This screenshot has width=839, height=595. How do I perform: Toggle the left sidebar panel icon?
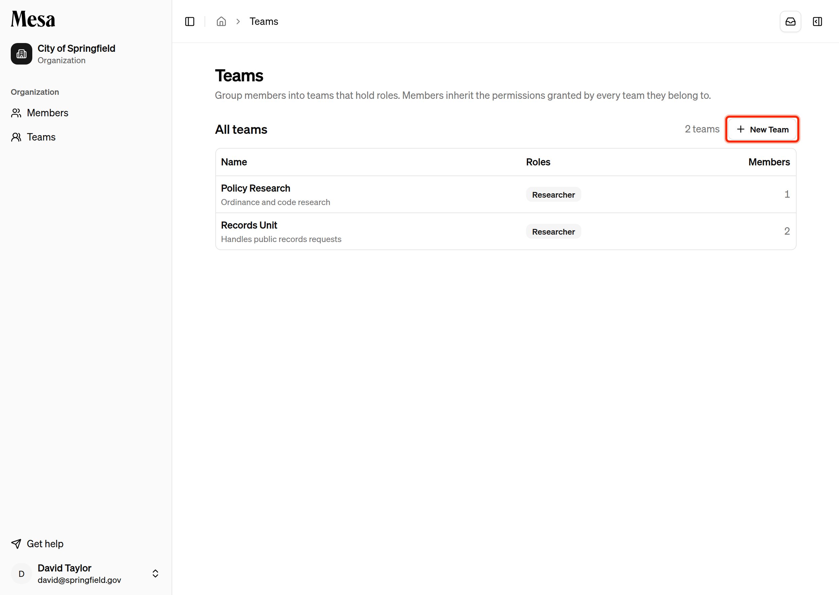click(190, 22)
